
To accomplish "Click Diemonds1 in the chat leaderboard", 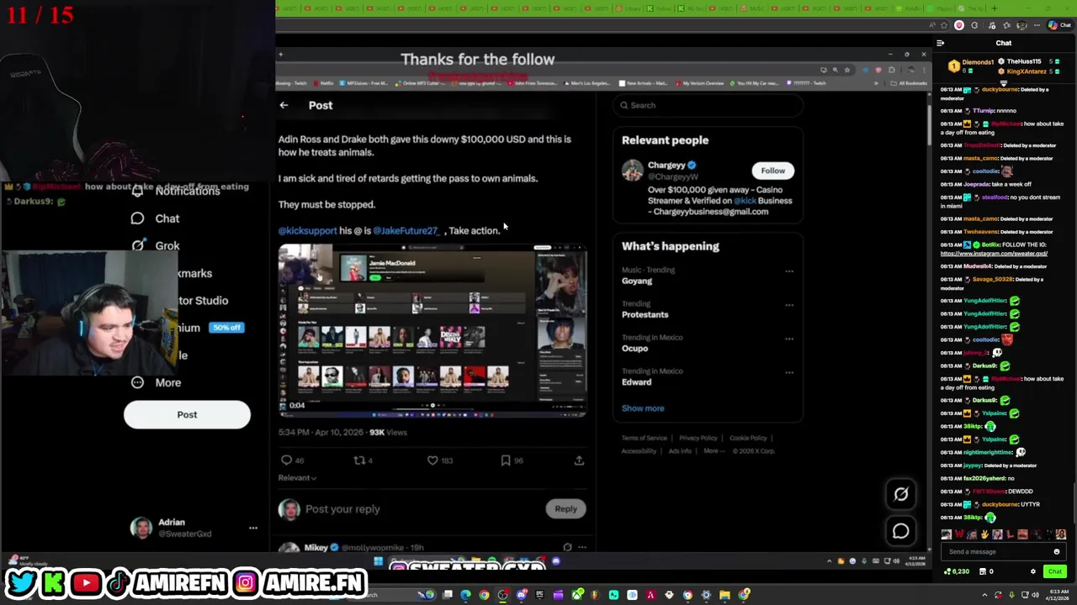I will coord(979,62).
